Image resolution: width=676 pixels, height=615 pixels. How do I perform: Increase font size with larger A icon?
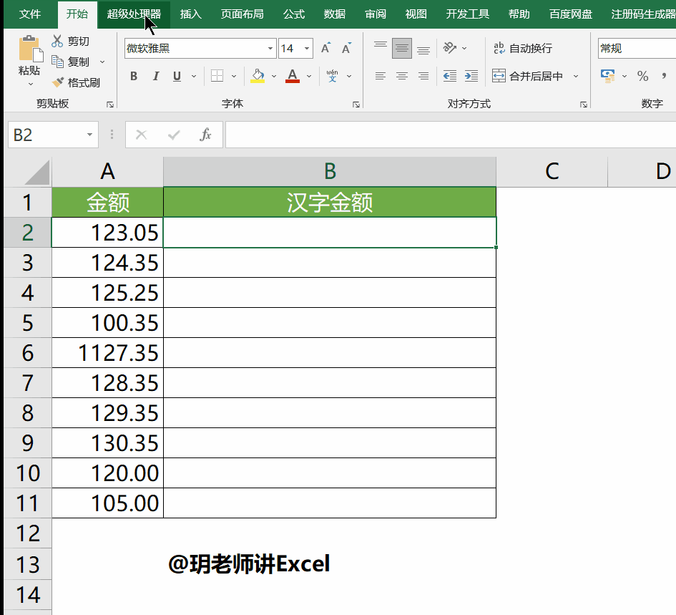click(x=326, y=48)
